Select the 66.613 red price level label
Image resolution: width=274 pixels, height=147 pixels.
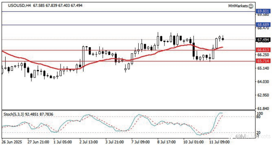coord(263,50)
